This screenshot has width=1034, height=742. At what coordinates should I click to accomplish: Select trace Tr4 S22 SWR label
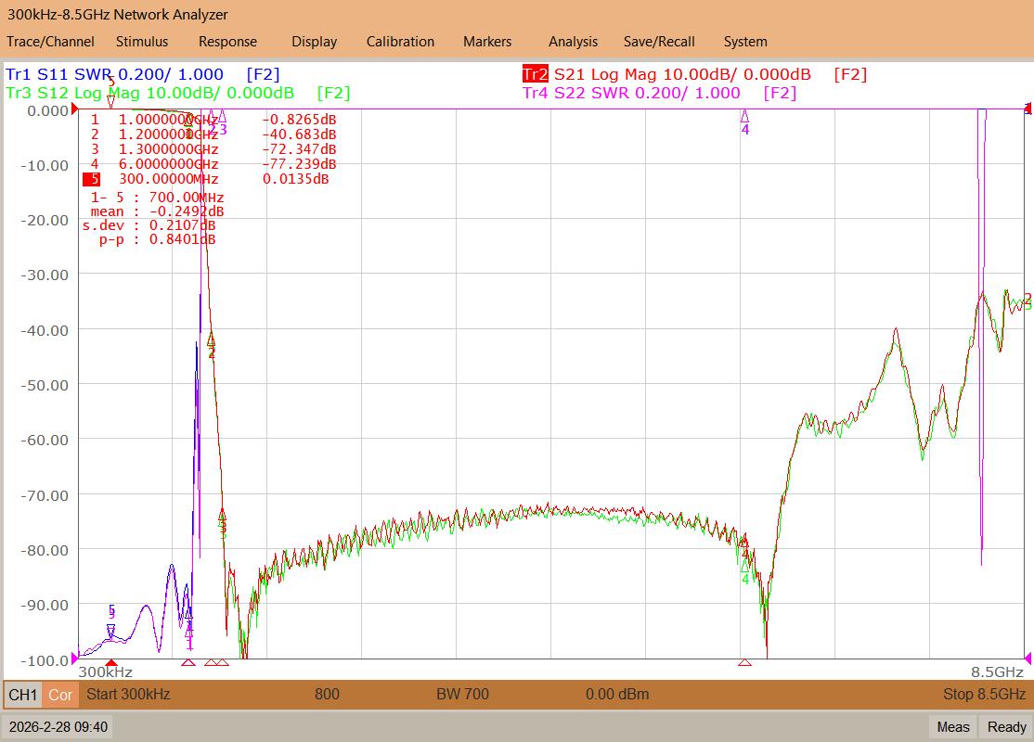[x=659, y=93]
